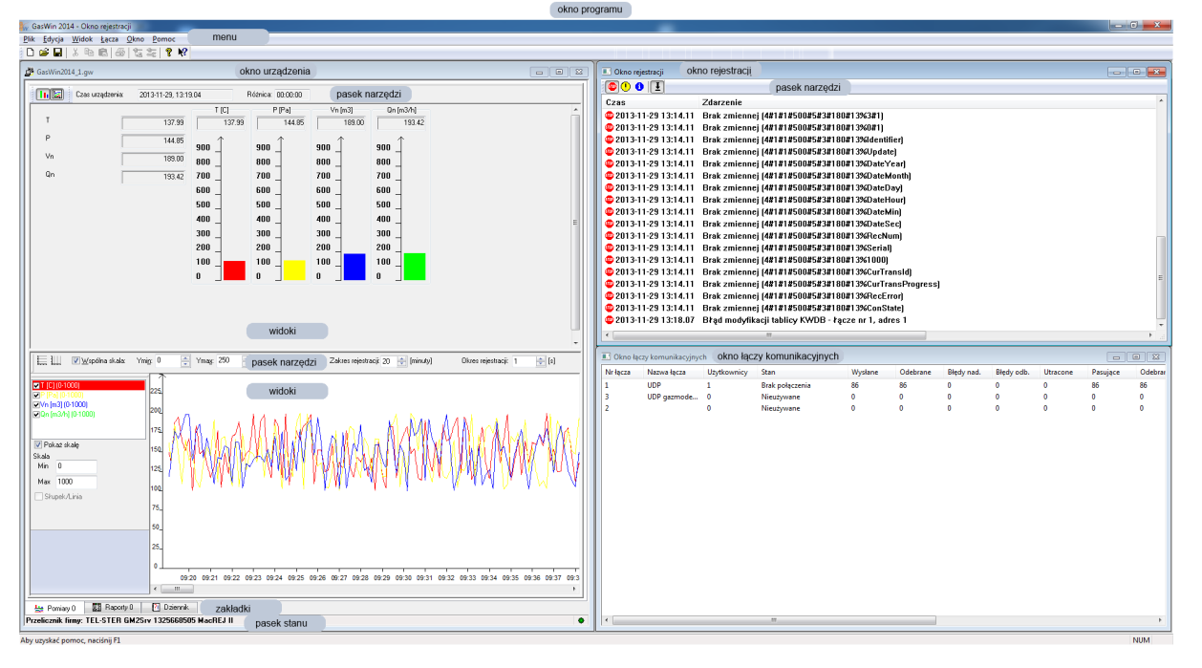Click the Paste clipboard toolbar icon
This screenshot has height=668, width=1202.
102,53
